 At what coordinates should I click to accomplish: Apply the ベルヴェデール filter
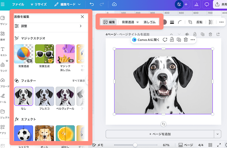[x=65, y=96]
